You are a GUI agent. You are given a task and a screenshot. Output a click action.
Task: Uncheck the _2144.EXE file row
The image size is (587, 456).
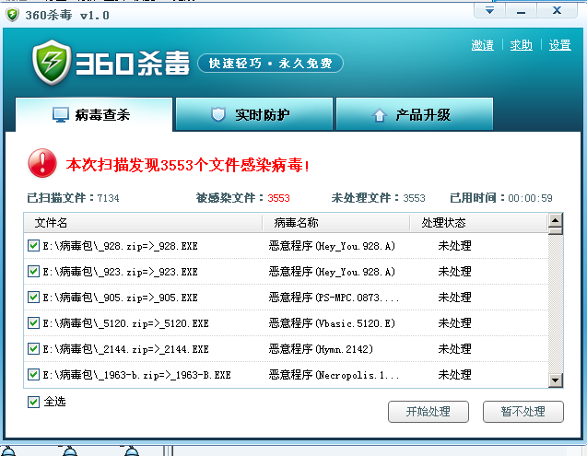33,348
